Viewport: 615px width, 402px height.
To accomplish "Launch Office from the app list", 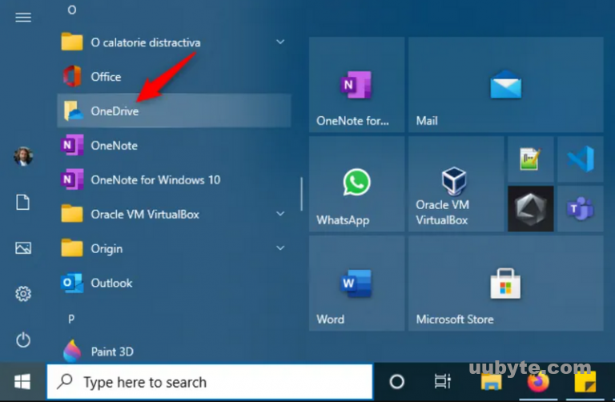I will (x=174, y=77).
